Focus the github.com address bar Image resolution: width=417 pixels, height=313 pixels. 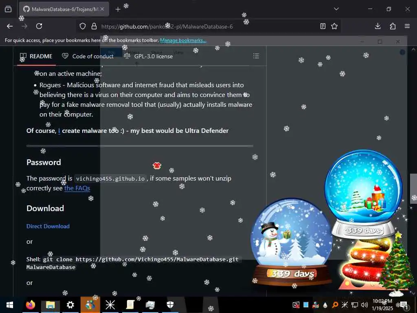[207, 26]
